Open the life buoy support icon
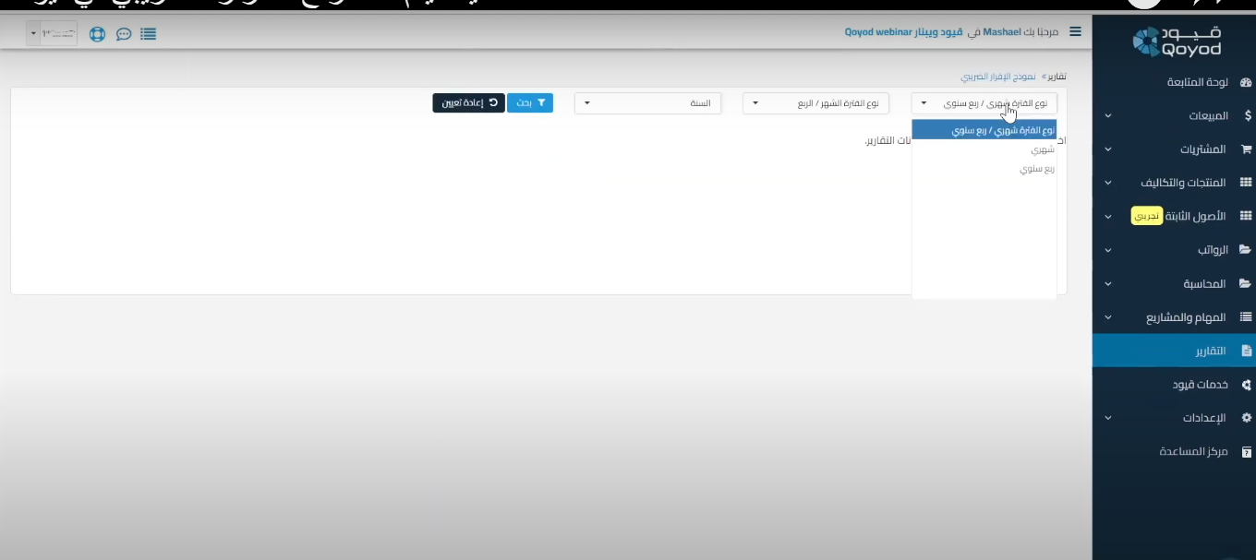 click(97, 34)
